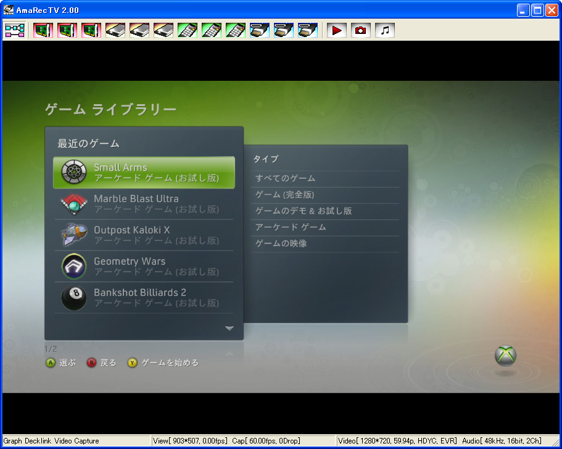Select Marble Blast Ultra in the list
Screen dimensions: 562x449
pos(144,204)
